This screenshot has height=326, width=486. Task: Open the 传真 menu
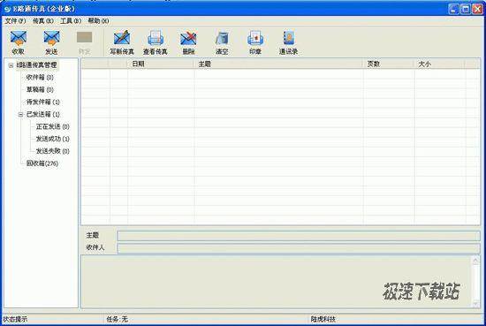[43, 21]
